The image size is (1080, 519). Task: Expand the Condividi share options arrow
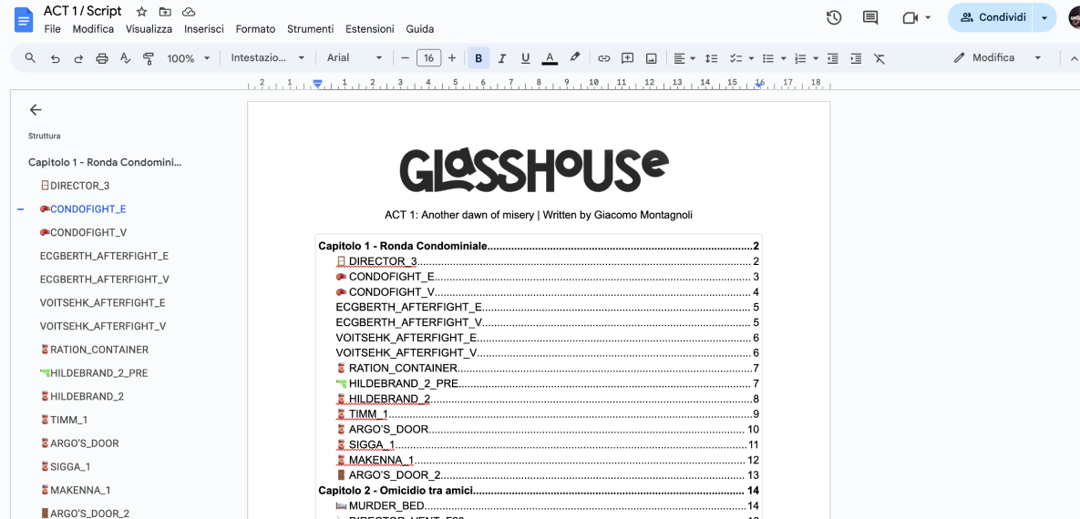(x=1044, y=18)
